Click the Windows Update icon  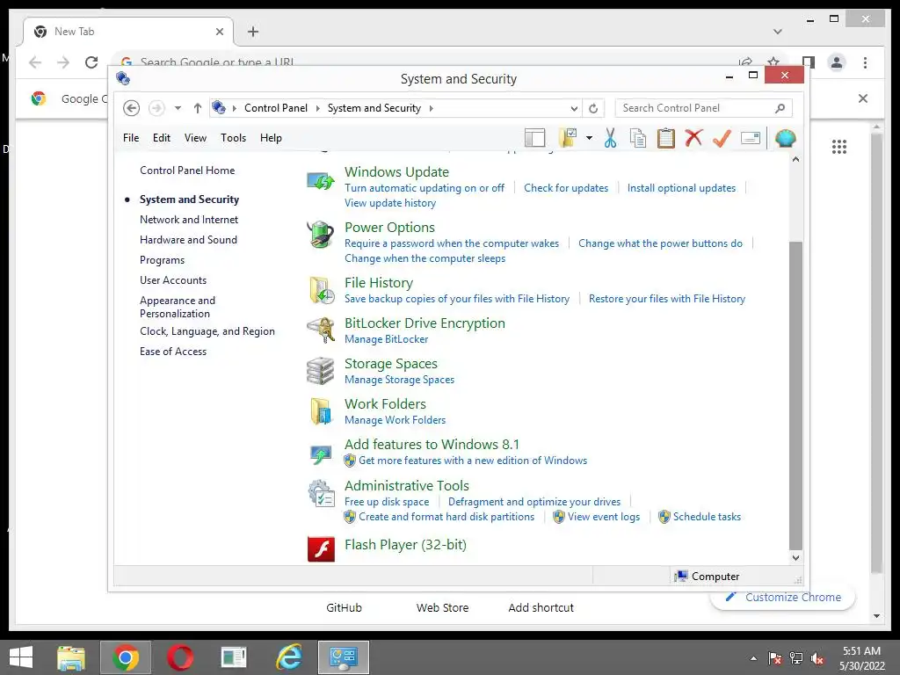[x=320, y=181]
